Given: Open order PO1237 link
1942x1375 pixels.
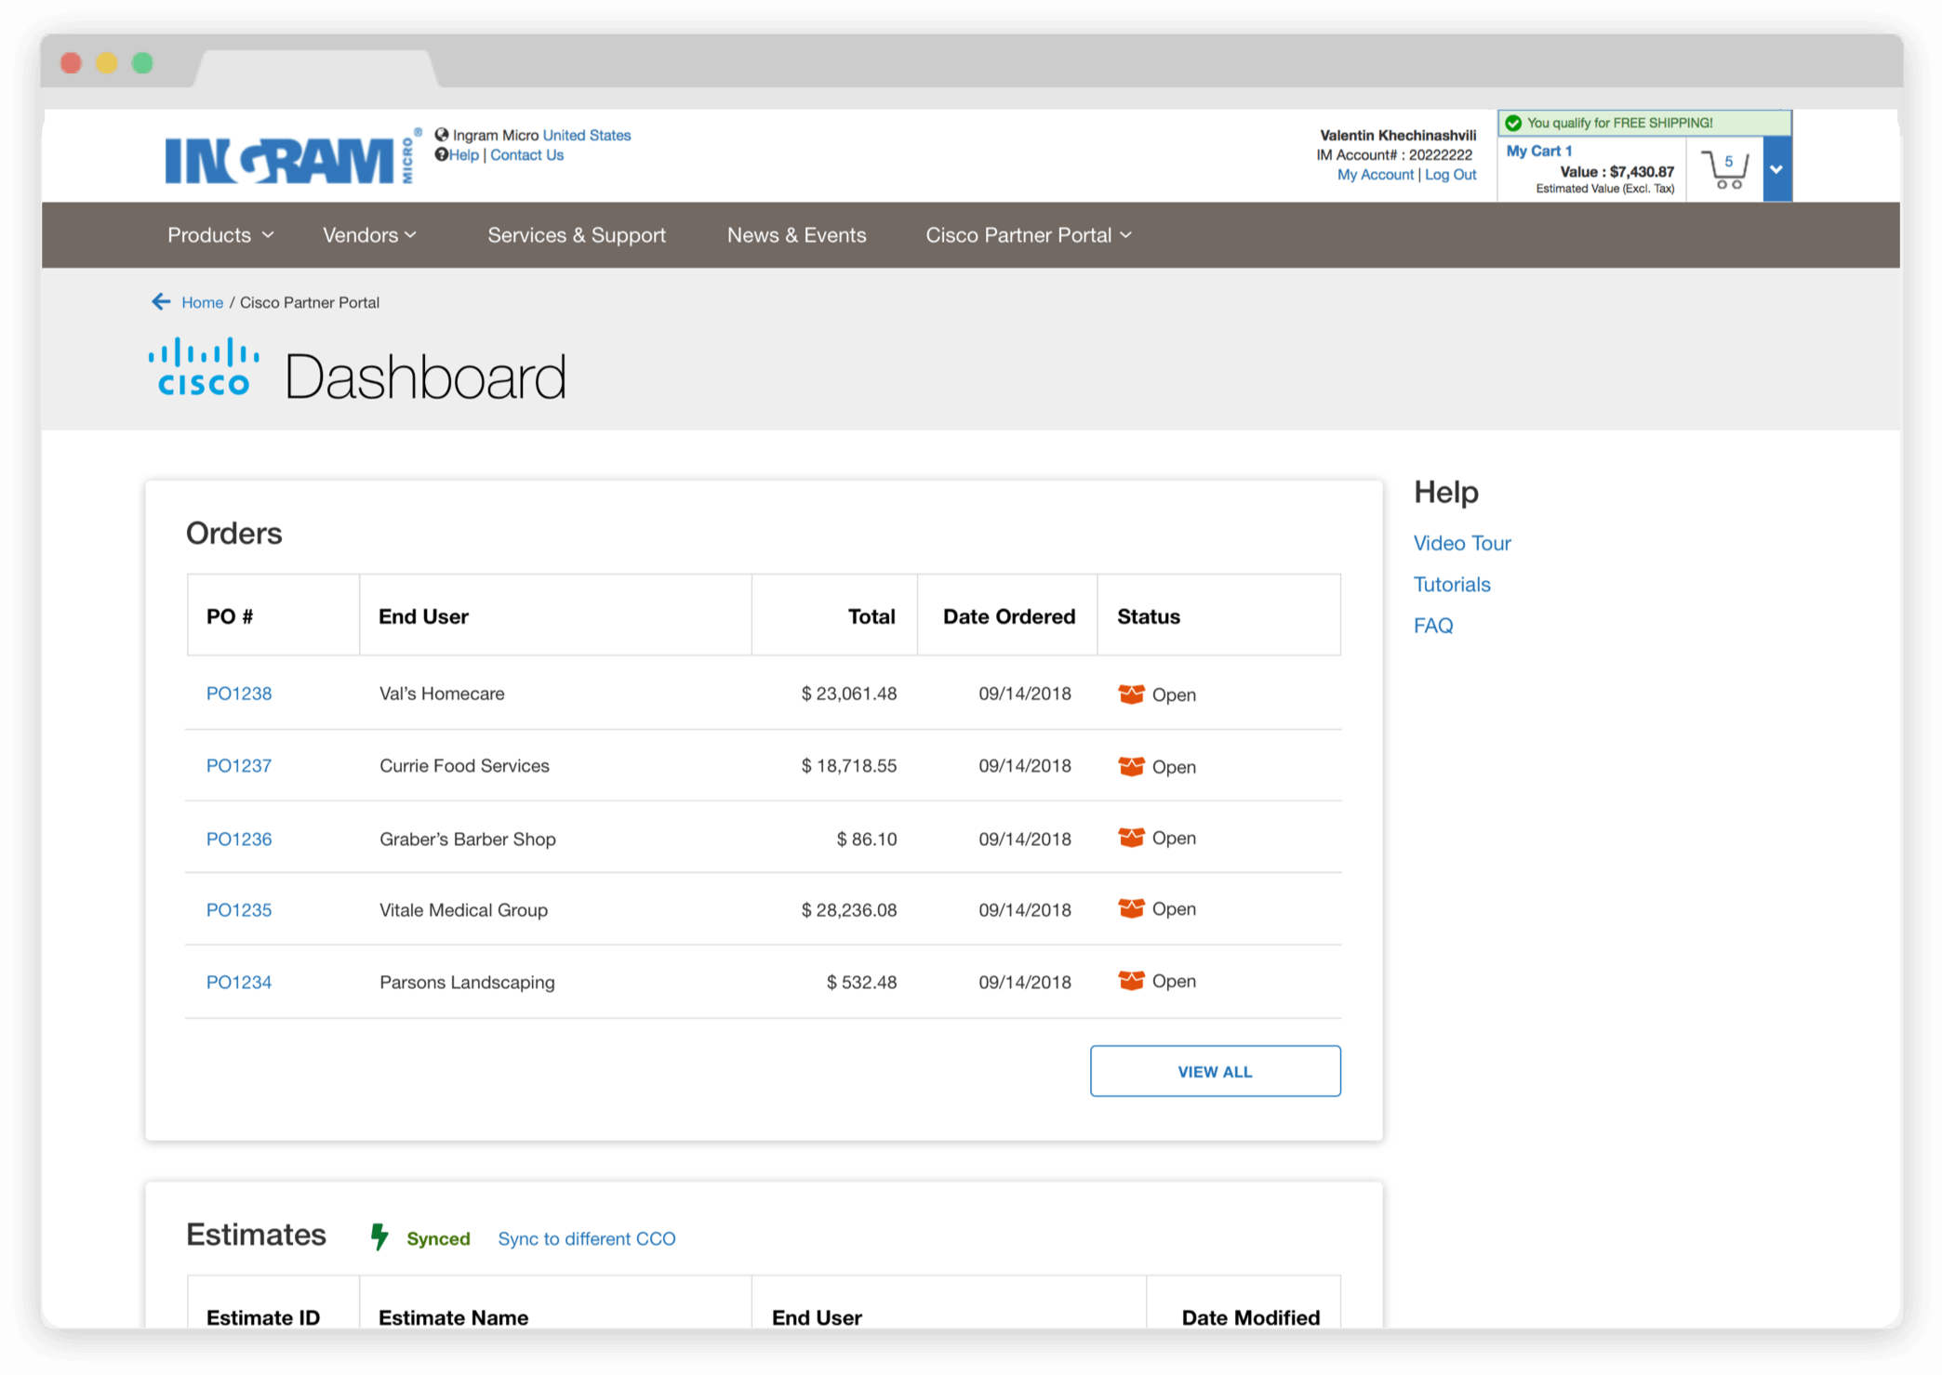Looking at the screenshot, I should [239, 766].
